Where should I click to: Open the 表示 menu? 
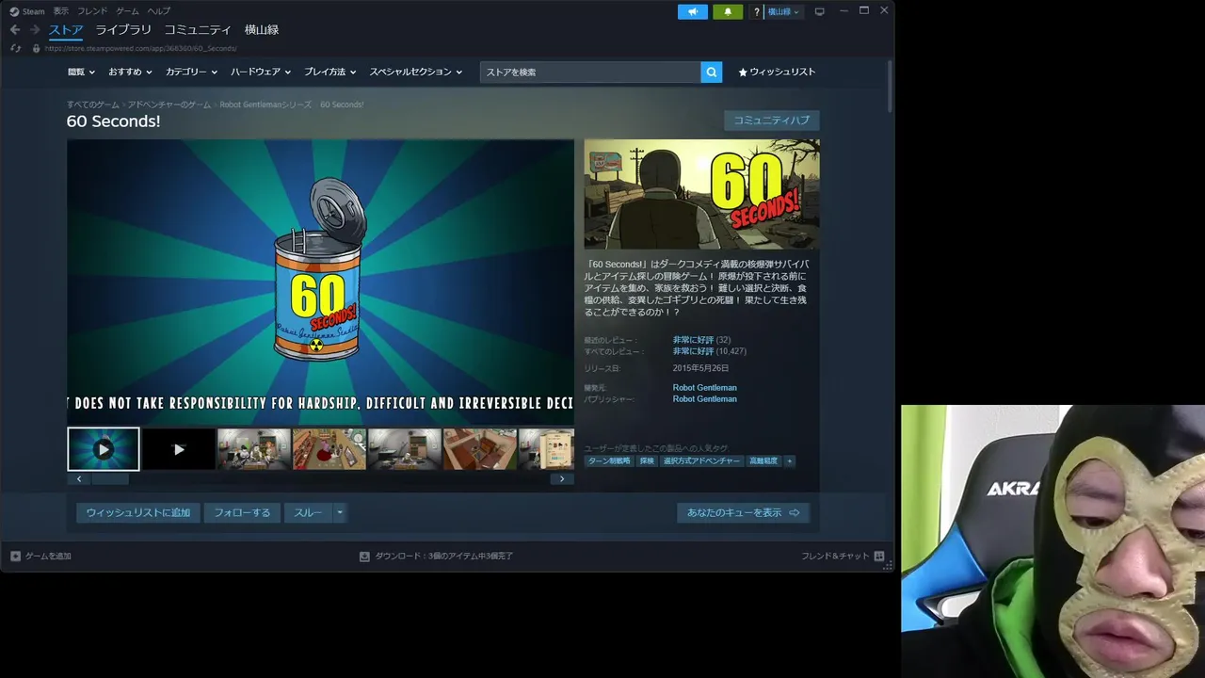point(60,11)
